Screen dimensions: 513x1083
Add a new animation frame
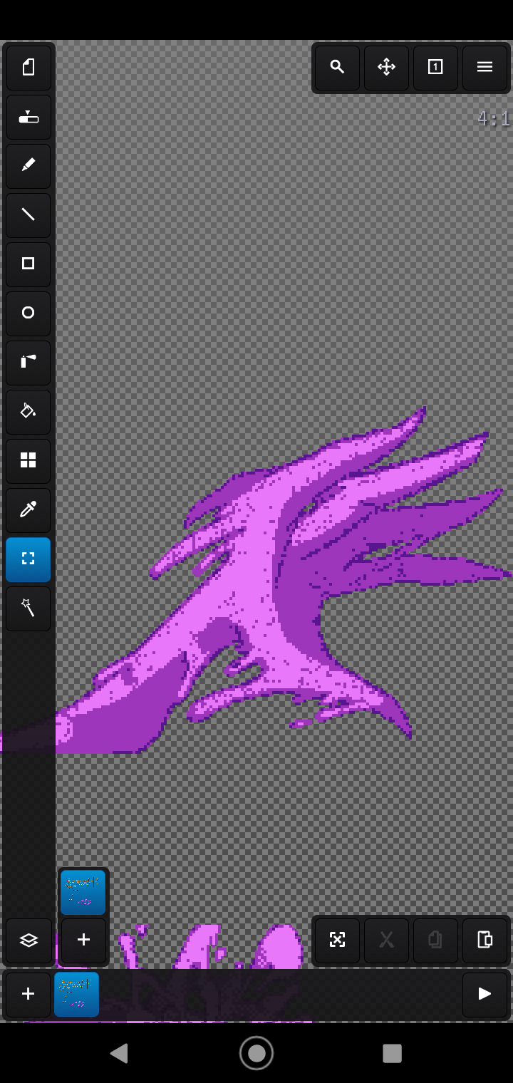[28, 994]
